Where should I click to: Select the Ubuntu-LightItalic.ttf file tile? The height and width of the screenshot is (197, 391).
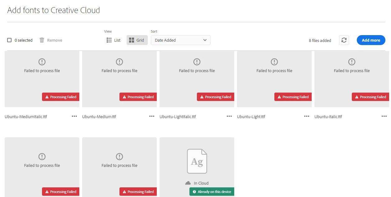197,79
